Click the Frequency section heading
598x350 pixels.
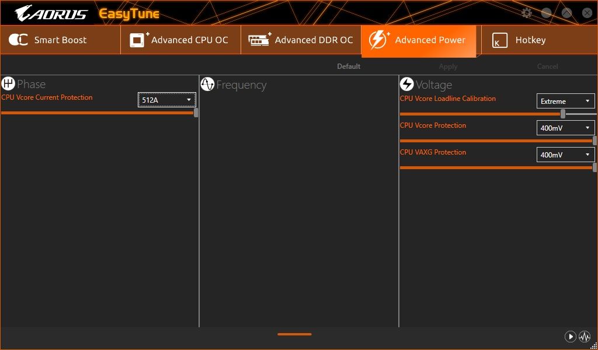click(241, 85)
